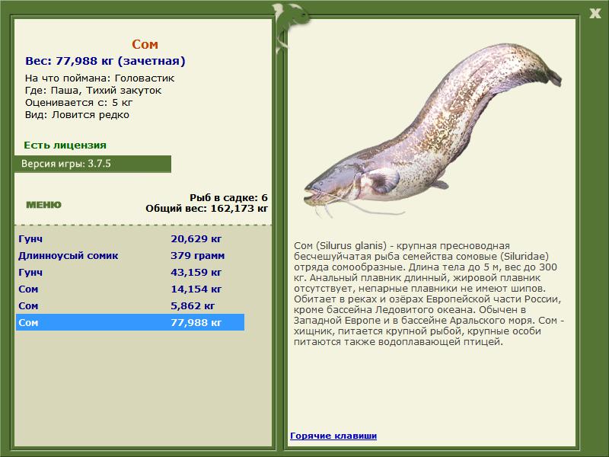Image resolution: width=609 pixels, height=457 pixels.
Task: Click the Версия игры 3.7.5 bar
Action: point(92,164)
